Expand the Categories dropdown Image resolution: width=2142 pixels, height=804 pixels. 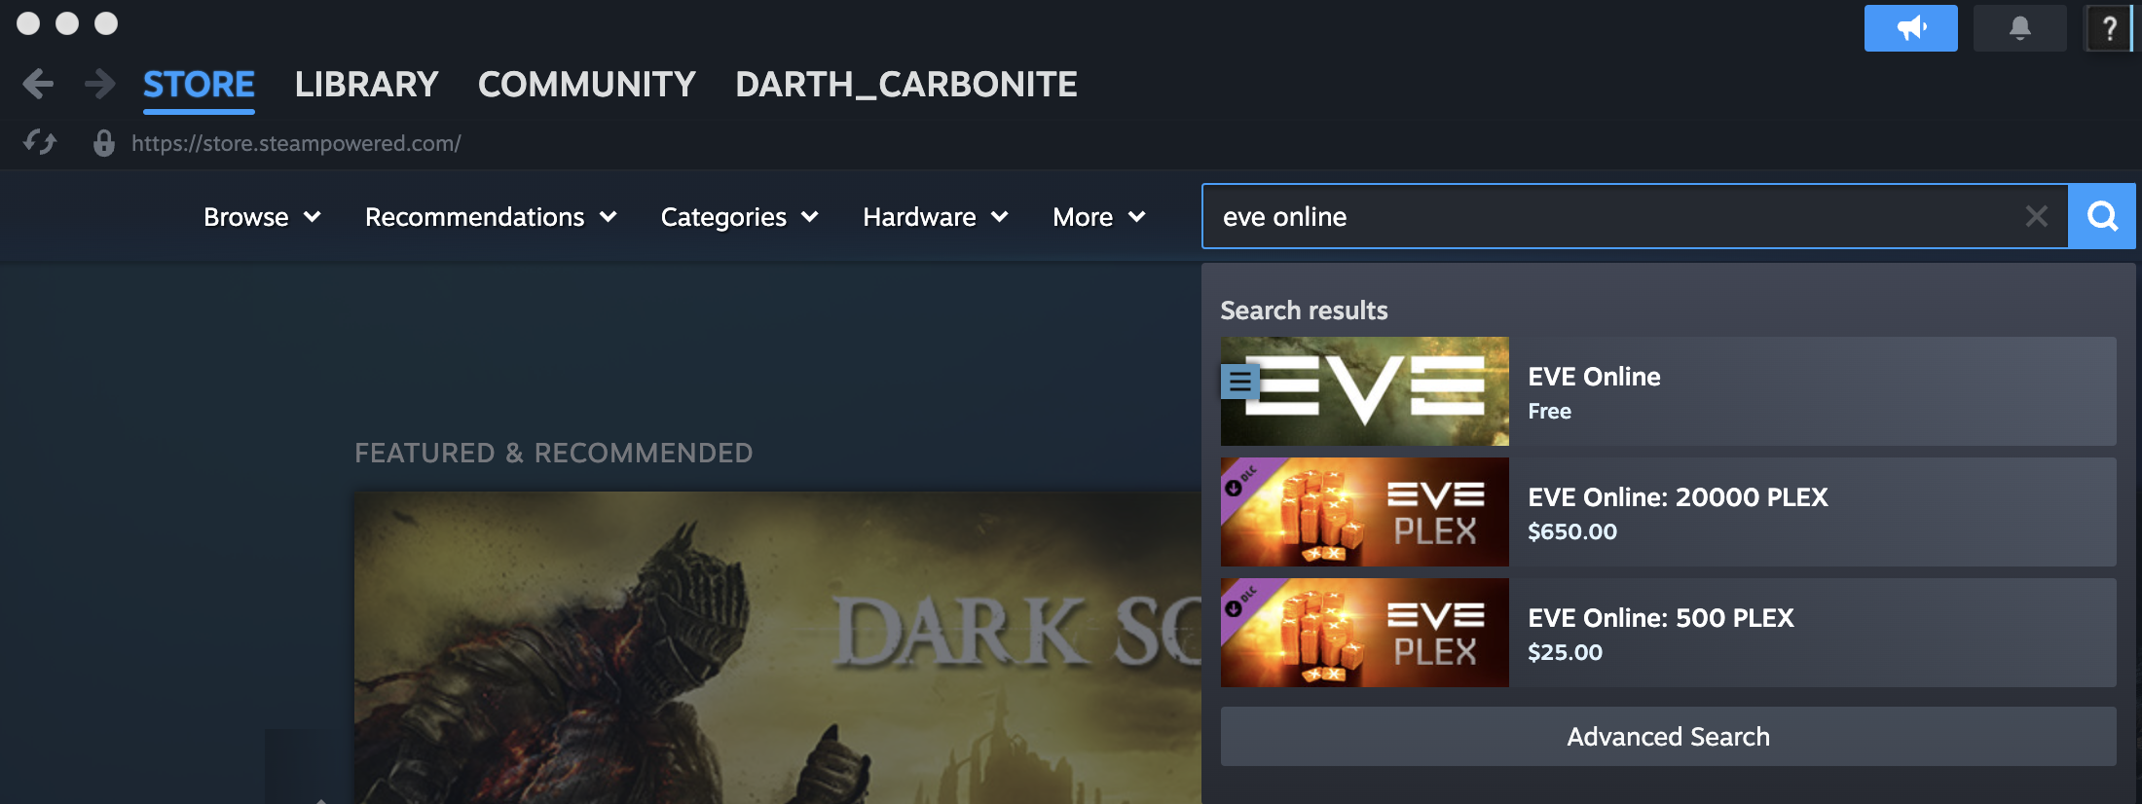[739, 217]
